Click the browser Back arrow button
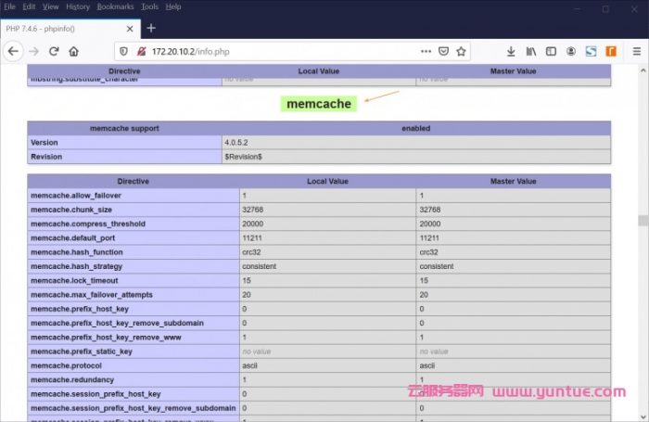The width and height of the screenshot is (649, 422). pyautogui.click(x=13, y=51)
